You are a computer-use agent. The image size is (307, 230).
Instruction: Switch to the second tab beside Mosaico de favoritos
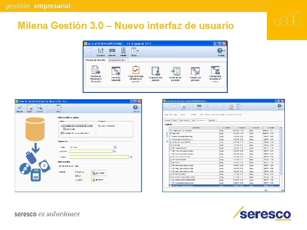118,60
